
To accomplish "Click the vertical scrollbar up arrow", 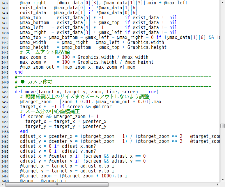I will 223,2.
